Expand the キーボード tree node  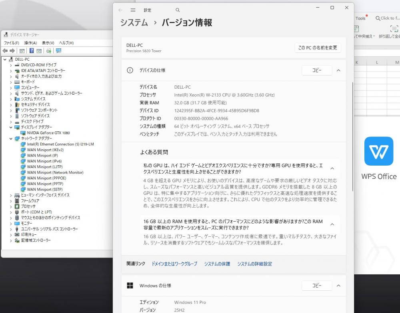11,82
